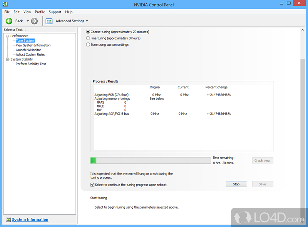Click the scrollbar up arrow
The image size is (308, 227).
pos(303,30)
